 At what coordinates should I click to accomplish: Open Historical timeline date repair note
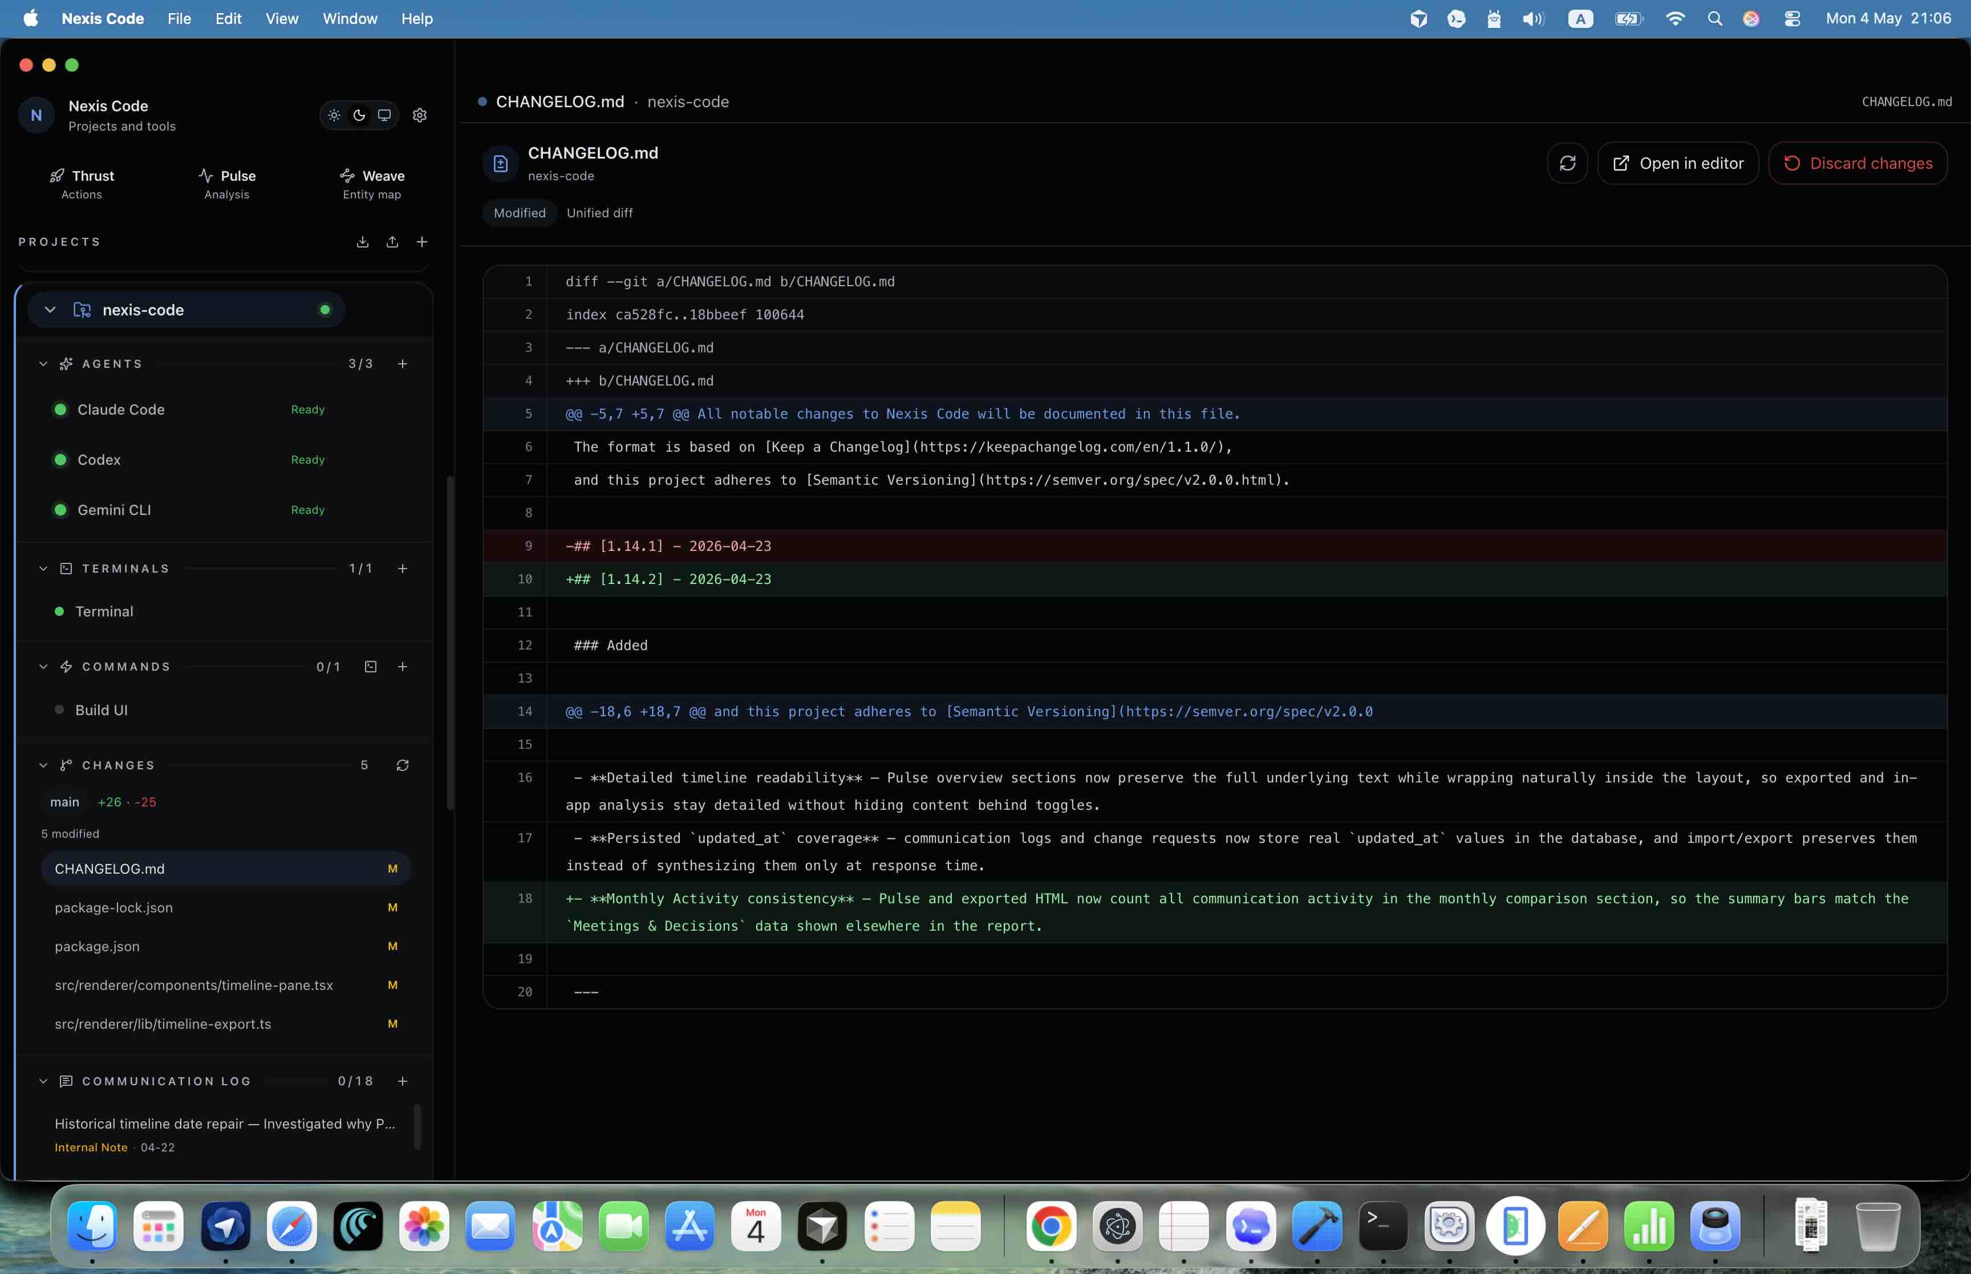click(225, 1134)
